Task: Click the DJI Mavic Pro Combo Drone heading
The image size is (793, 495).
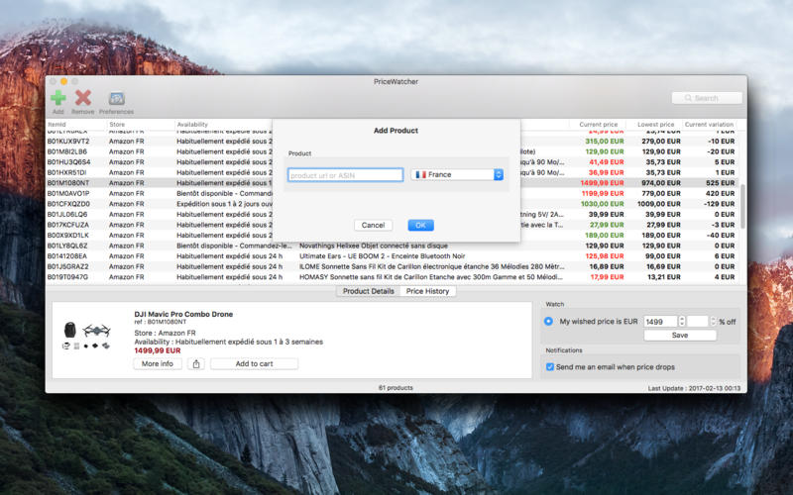Action: [x=183, y=314]
